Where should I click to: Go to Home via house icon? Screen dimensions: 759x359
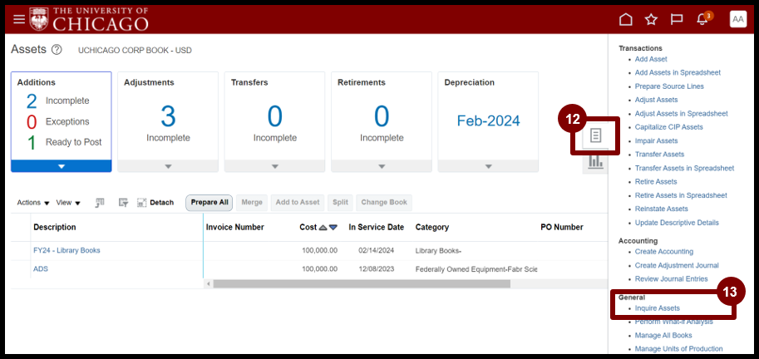pos(626,19)
